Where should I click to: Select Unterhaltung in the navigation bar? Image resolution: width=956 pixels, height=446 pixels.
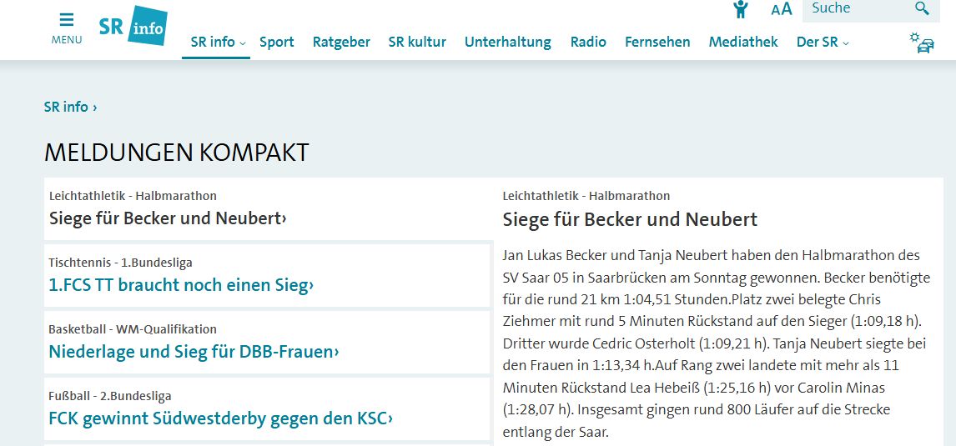(507, 42)
